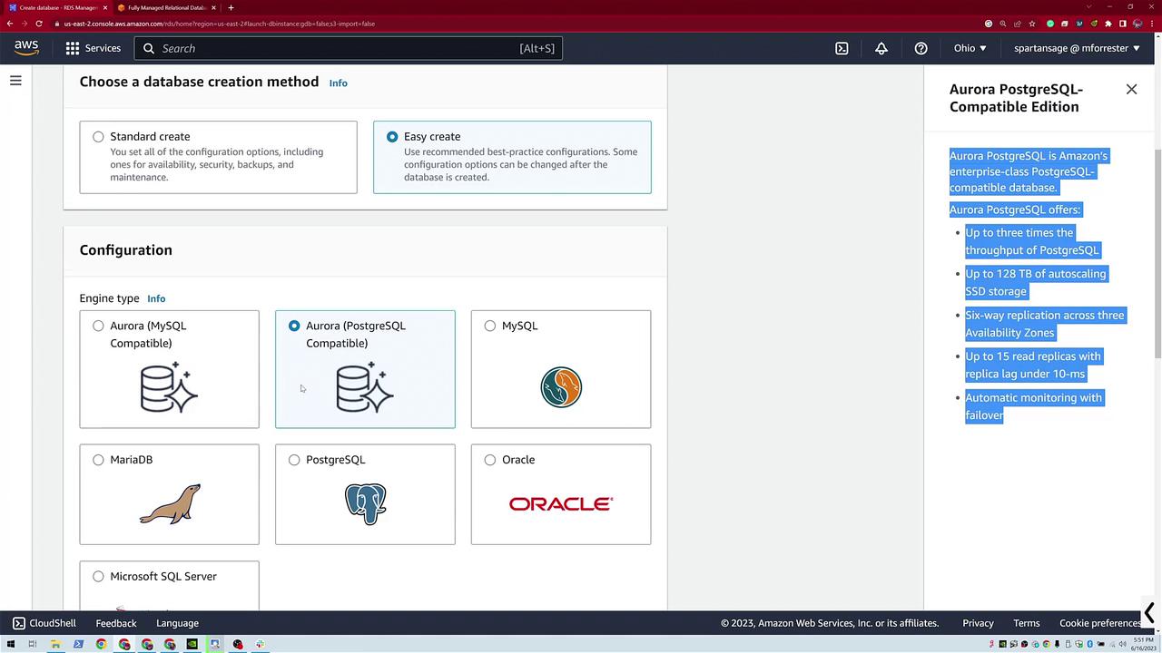Click the page vertical scrollbar
Screen dimensions: 1162x653
1157,254
